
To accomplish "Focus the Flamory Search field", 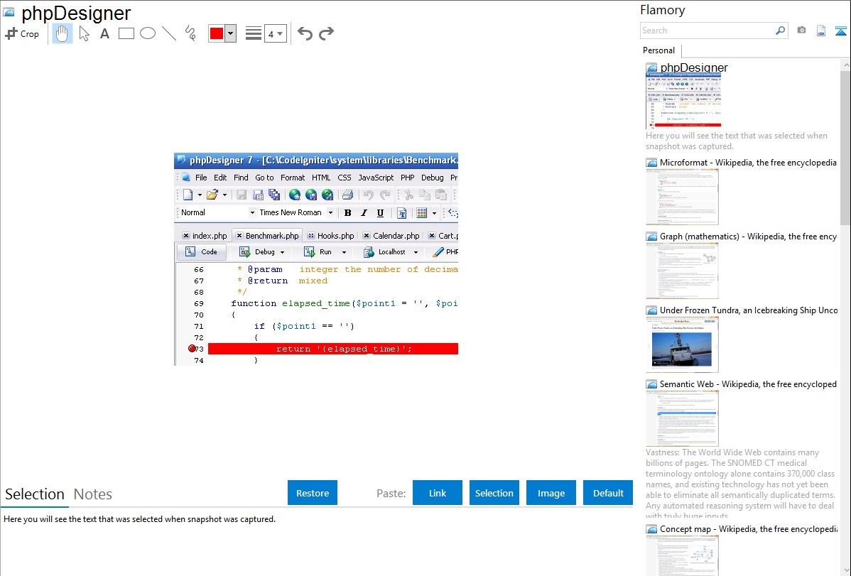I will 708,31.
